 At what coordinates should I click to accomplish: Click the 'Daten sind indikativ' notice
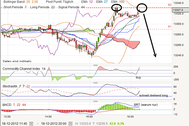[x=17, y=61]
